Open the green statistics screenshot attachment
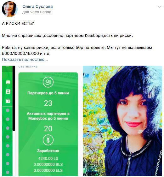This screenshot has height=177, width=164. [42, 121]
